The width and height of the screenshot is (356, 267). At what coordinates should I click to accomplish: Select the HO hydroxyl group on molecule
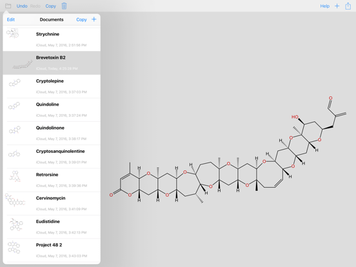click(x=295, y=117)
